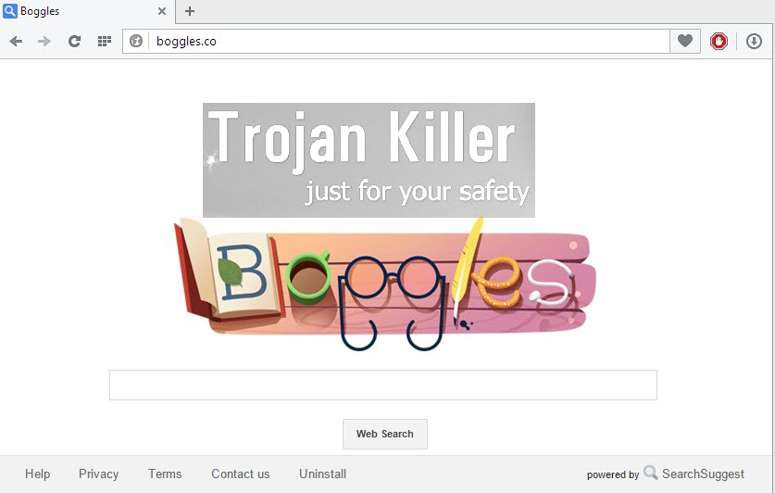Open the Privacy footer link
The width and height of the screenshot is (775, 493).
tap(98, 474)
